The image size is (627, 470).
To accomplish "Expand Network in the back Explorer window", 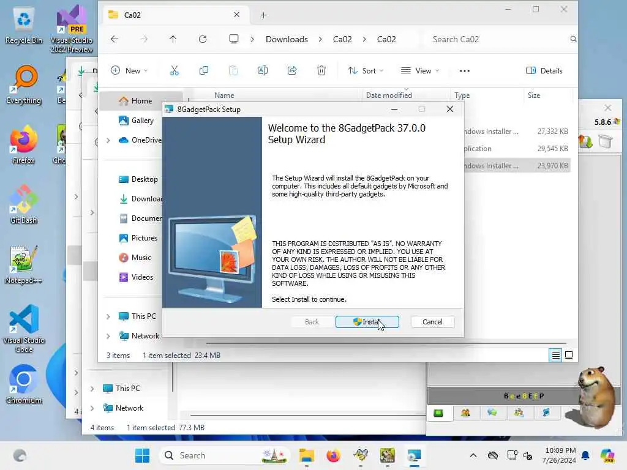I will 92,408.
